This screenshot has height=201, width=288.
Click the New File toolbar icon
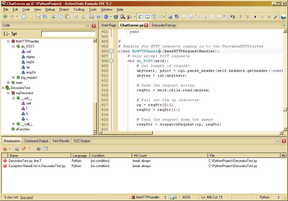24,17
